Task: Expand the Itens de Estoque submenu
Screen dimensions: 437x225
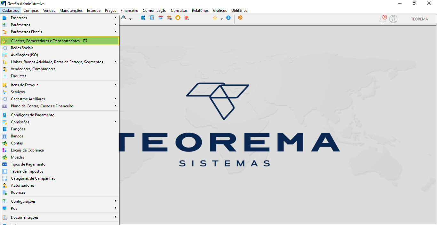Action: coord(60,85)
